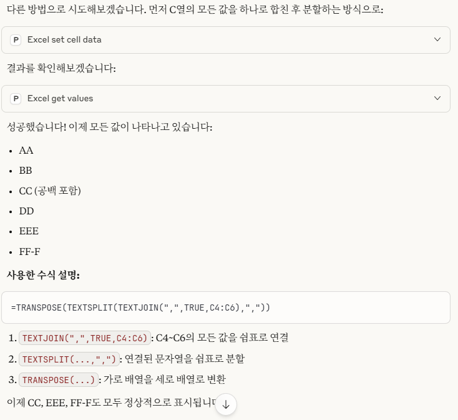Select the TEXTJOIN(",",TRUE,C4:C6) inline code chip
The height and width of the screenshot is (420, 458).
pyautogui.click(x=85, y=338)
